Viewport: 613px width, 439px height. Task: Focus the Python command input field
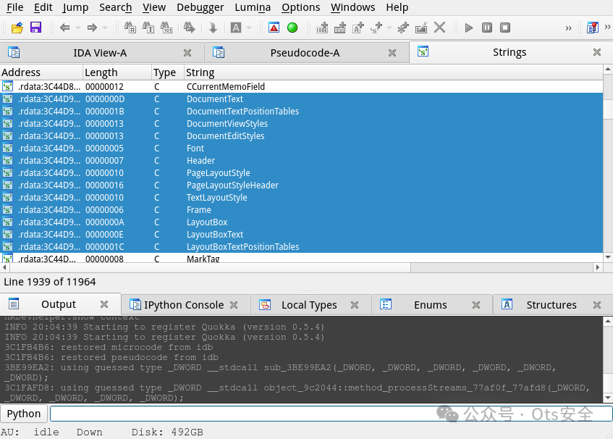331,414
